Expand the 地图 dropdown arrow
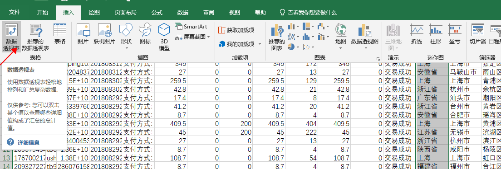 pos(341,48)
